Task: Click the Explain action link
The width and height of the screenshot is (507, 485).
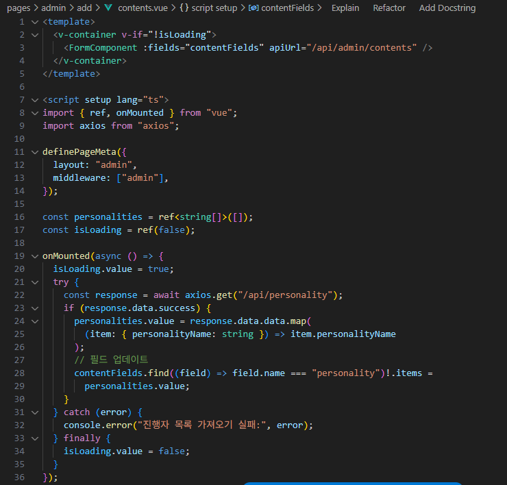Action: pos(345,8)
